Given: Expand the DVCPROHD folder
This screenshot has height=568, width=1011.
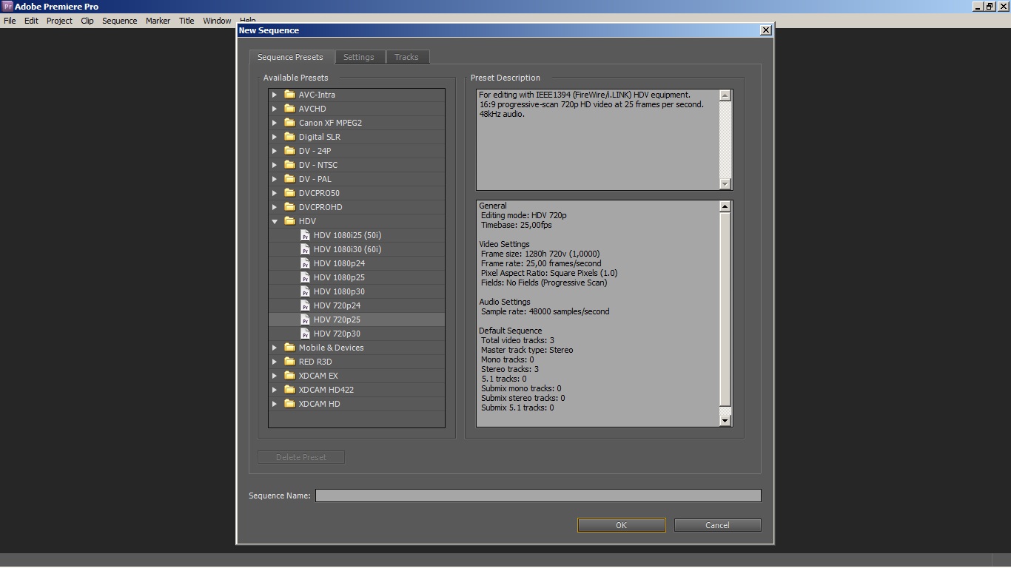Looking at the screenshot, I should [x=275, y=207].
